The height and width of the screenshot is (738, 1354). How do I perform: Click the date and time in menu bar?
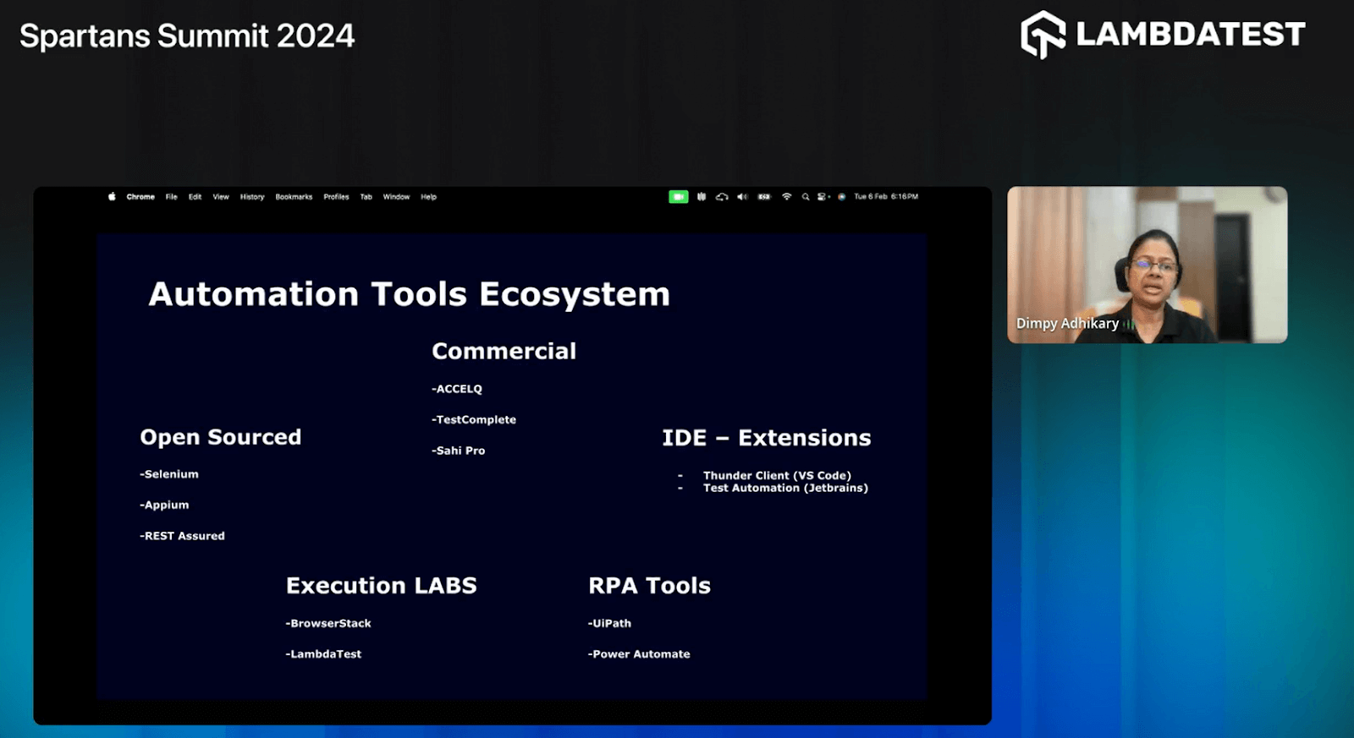click(886, 197)
